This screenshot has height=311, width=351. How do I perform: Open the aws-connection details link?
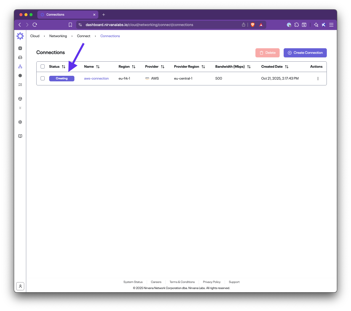tap(96, 78)
